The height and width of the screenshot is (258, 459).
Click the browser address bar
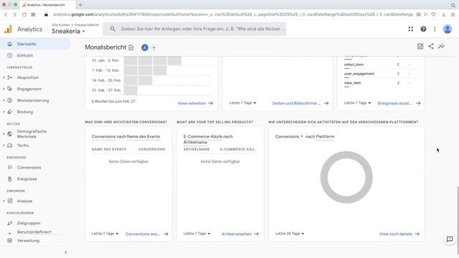click(x=232, y=14)
